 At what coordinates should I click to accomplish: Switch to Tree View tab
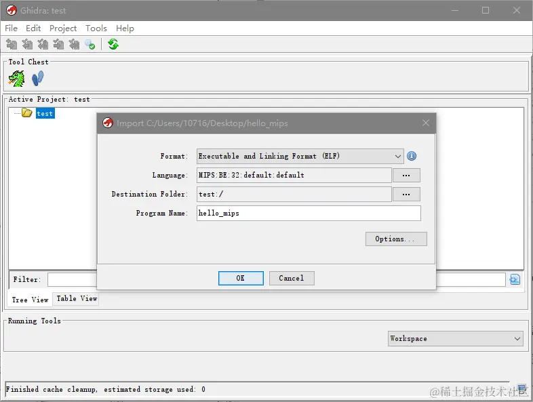point(31,300)
